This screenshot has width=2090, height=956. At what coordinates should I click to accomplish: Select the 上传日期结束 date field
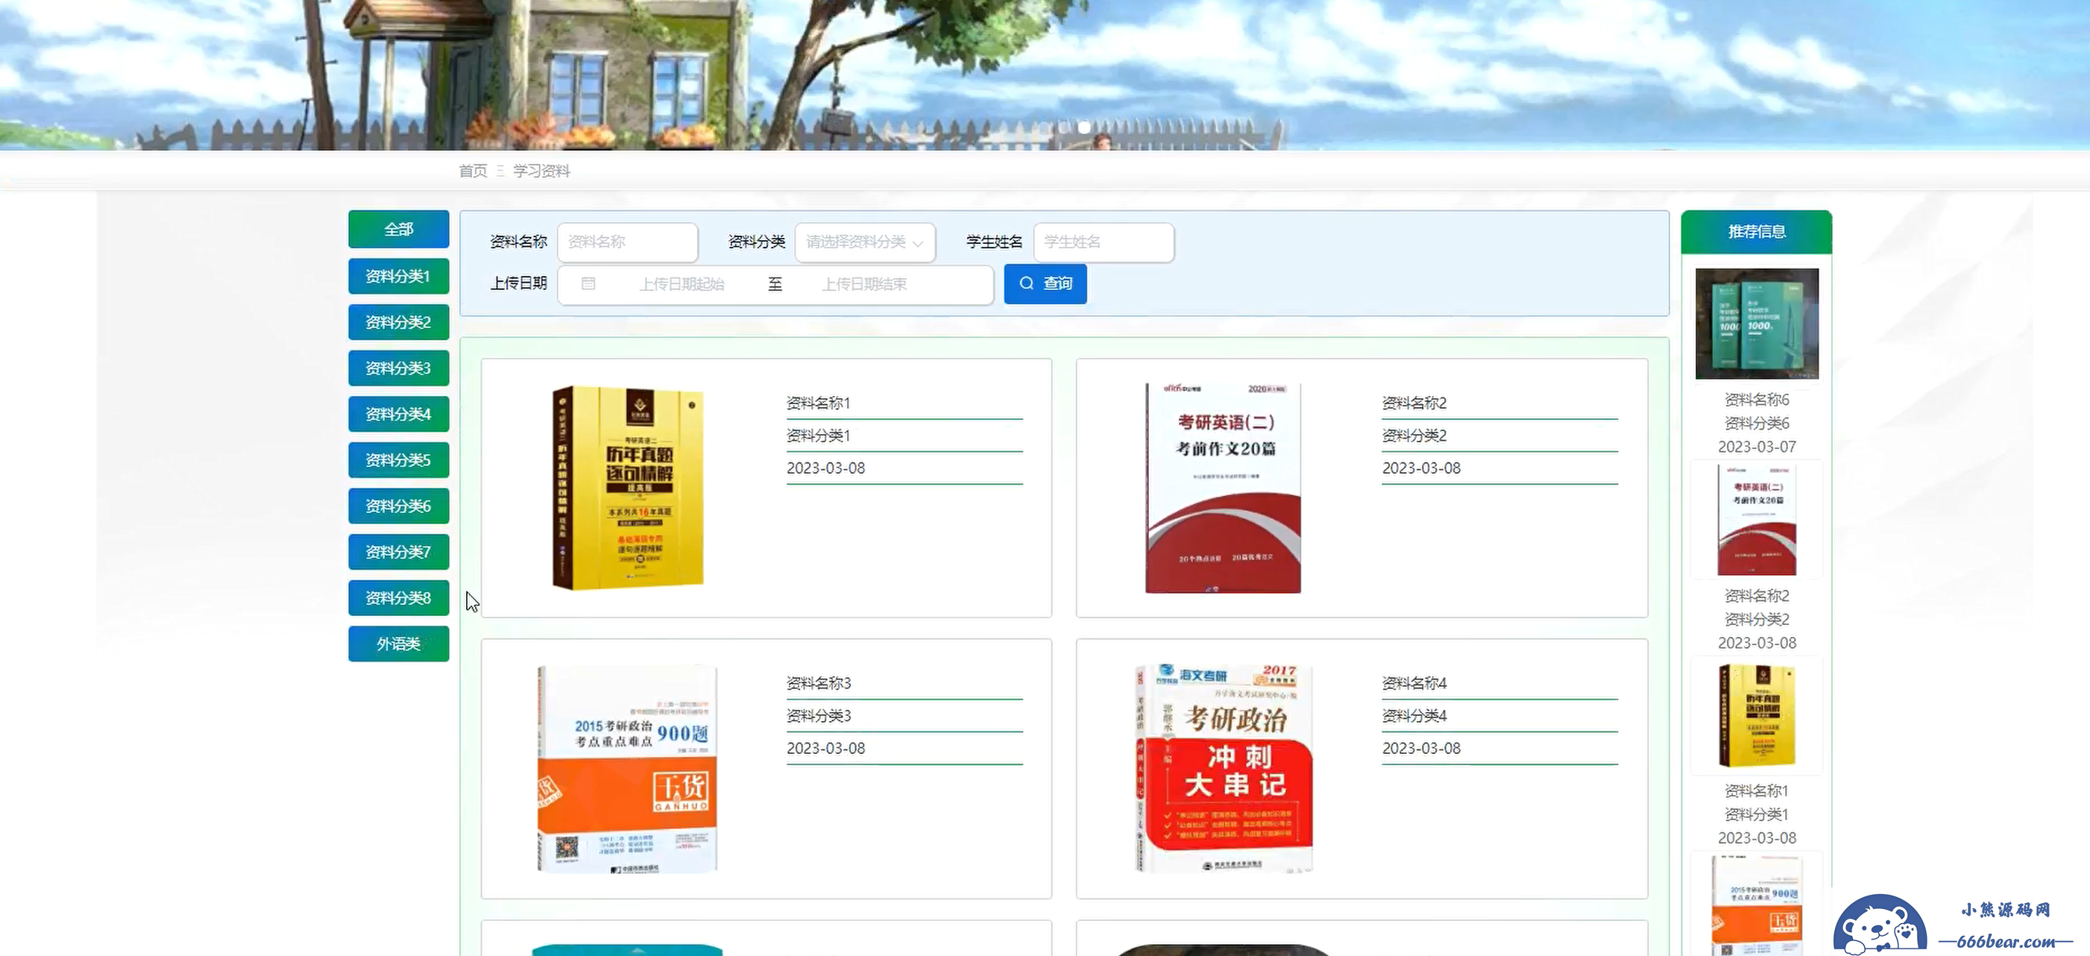(x=864, y=284)
